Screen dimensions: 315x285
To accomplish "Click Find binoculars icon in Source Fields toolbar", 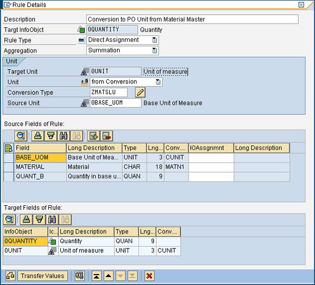I will 64,136.
